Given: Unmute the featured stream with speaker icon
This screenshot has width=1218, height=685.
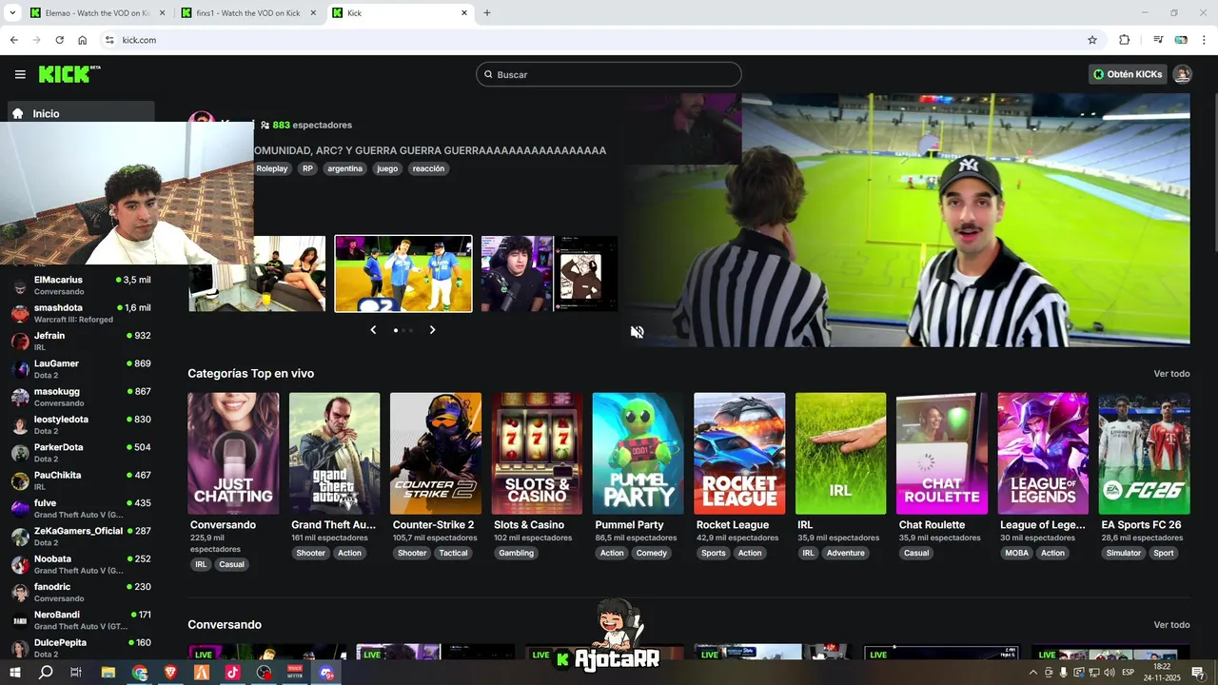Looking at the screenshot, I should pyautogui.click(x=638, y=332).
